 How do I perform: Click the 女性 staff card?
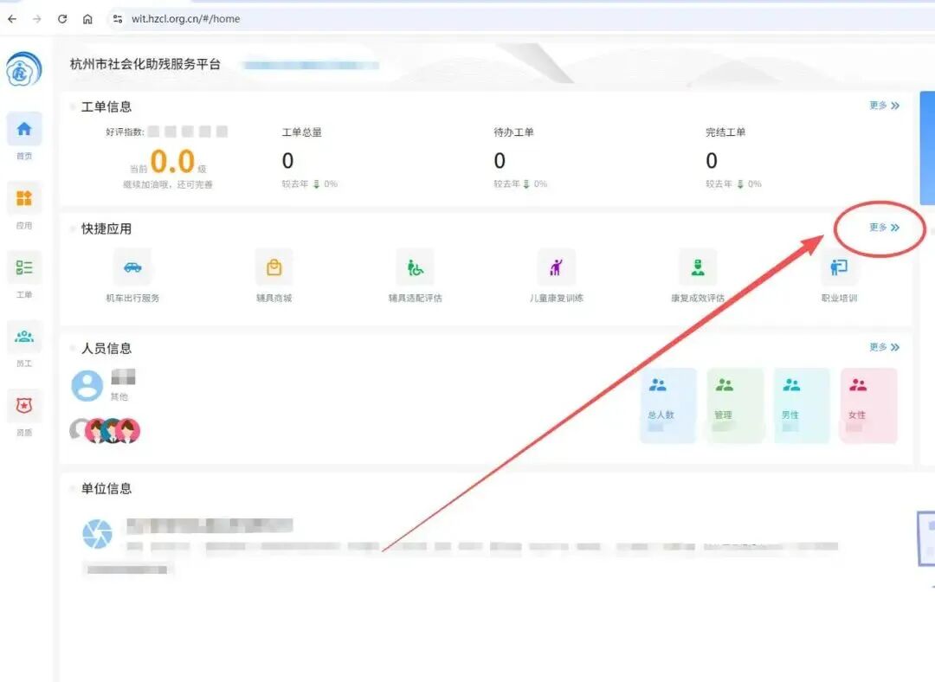pos(869,405)
